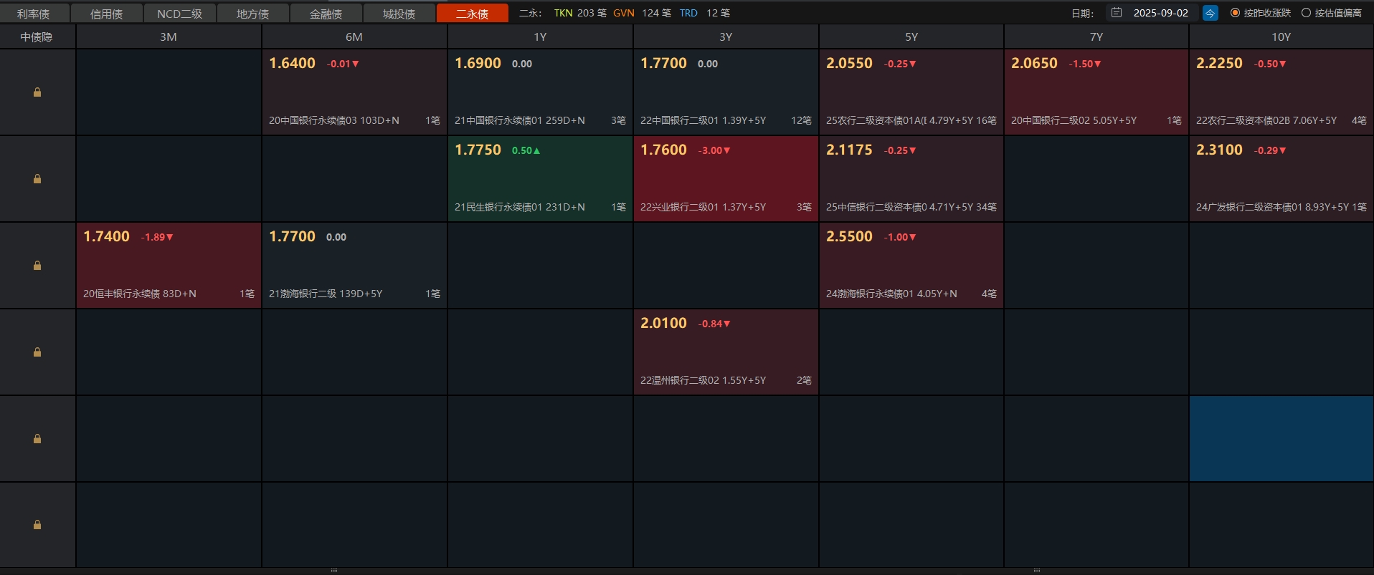Click the 10Y maturity column header
The height and width of the screenshot is (575, 1374).
(1281, 37)
